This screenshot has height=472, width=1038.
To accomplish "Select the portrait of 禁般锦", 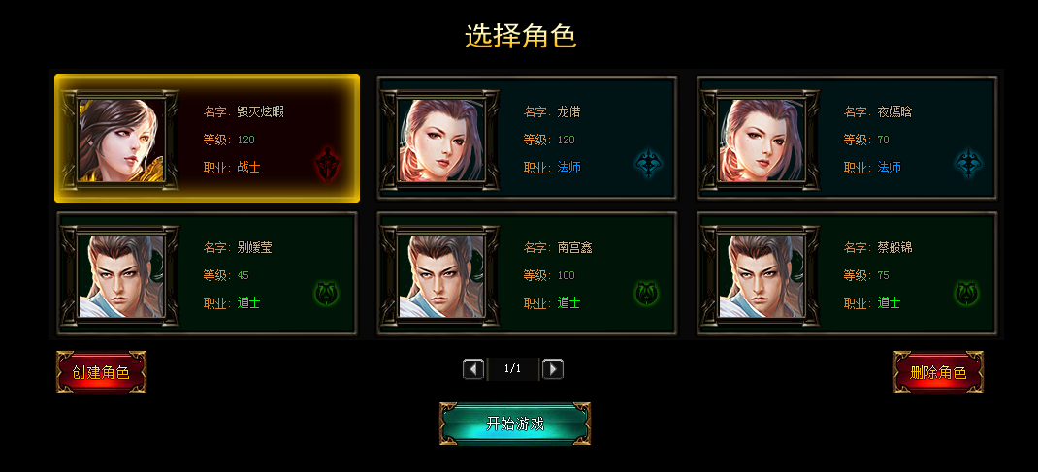I will (762, 275).
